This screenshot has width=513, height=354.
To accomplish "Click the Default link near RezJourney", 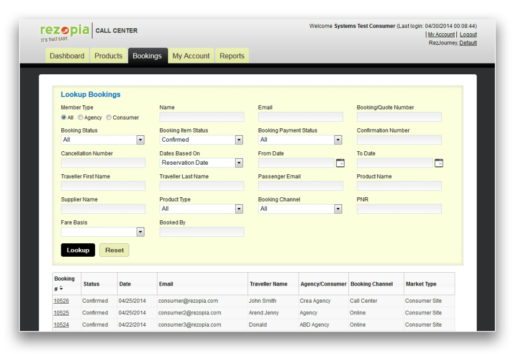I will (468, 43).
